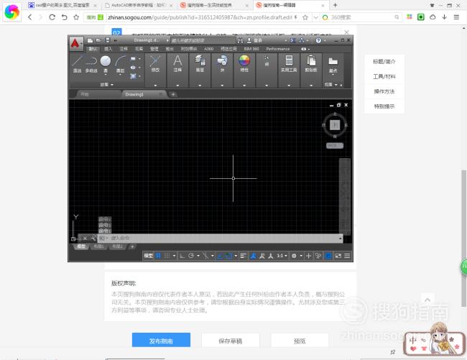
Task: Open the Clipboard (剪贴板) panel
Action: point(311,64)
